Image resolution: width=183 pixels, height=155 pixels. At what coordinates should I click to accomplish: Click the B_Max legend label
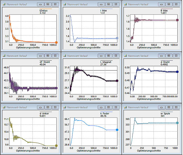tap(164, 10)
